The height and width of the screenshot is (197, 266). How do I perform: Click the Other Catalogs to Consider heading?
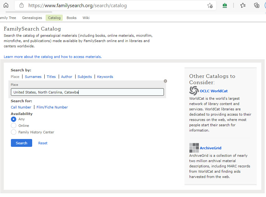click(x=212, y=79)
